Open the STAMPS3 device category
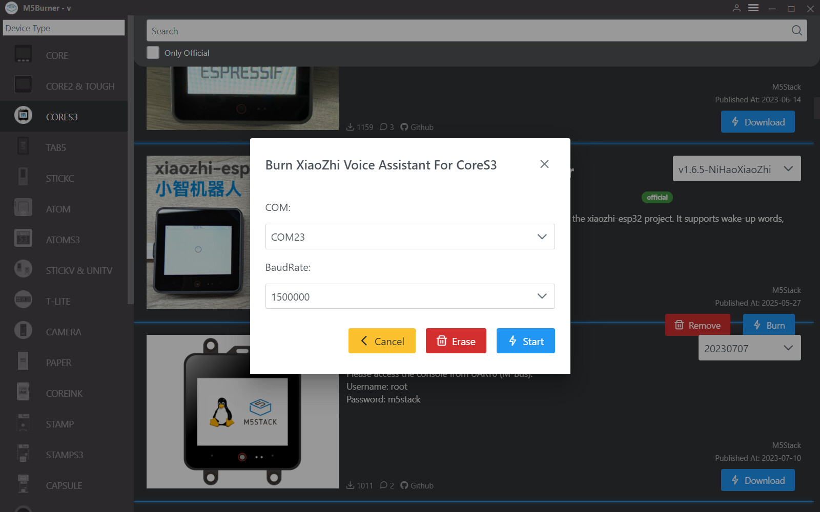The image size is (820, 512). click(65, 455)
